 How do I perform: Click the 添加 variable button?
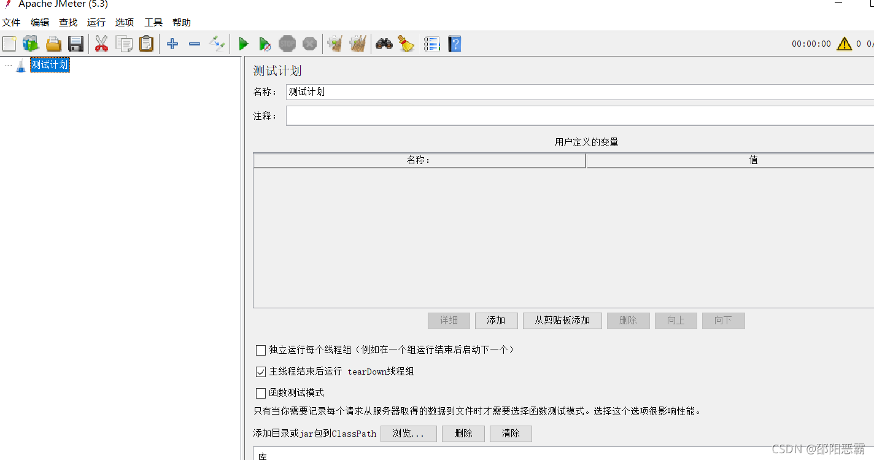[496, 321]
